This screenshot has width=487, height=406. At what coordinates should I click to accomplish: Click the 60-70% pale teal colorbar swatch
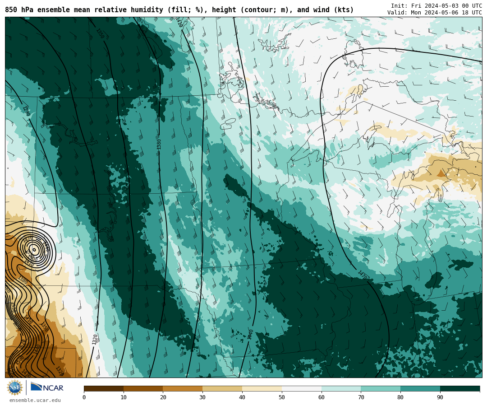point(341,388)
